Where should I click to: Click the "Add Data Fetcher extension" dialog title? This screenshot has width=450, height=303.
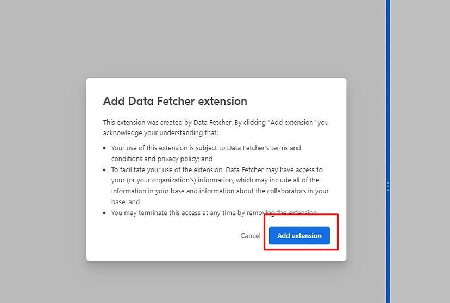tap(175, 101)
